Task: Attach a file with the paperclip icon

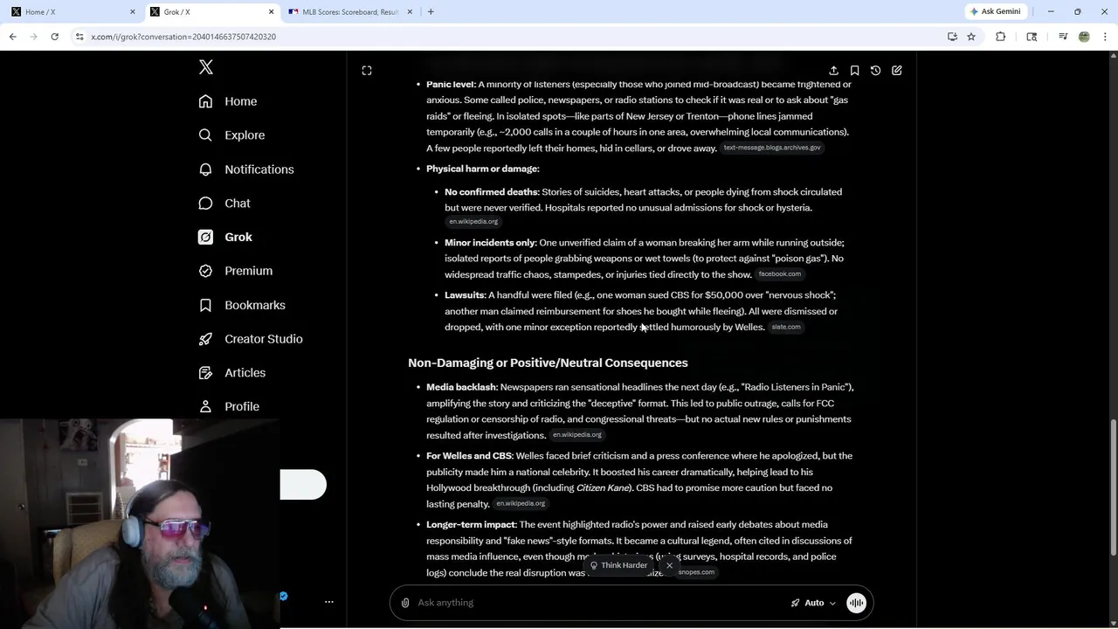Action: pyautogui.click(x=405, y=603)
